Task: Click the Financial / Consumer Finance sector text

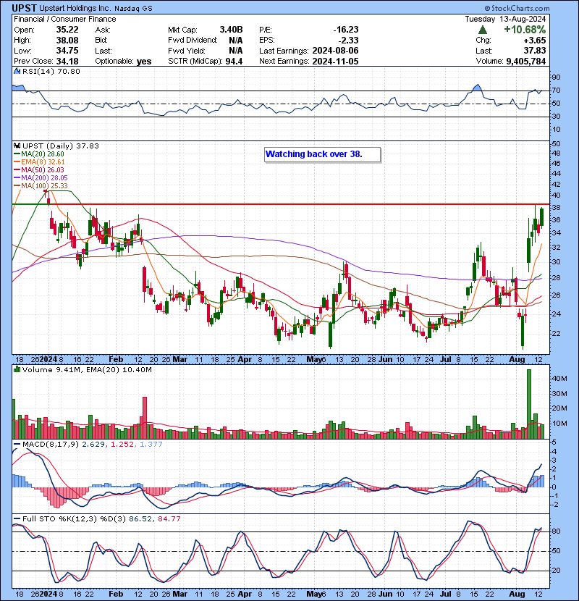Action: click(65, 19)
